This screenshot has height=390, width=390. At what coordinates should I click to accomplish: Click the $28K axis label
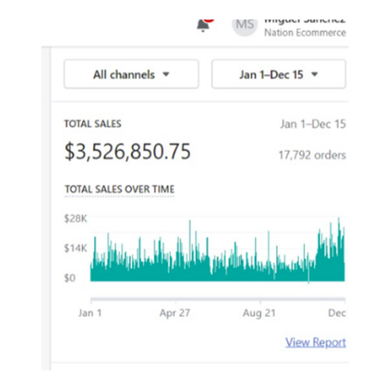tap(75, 218)
